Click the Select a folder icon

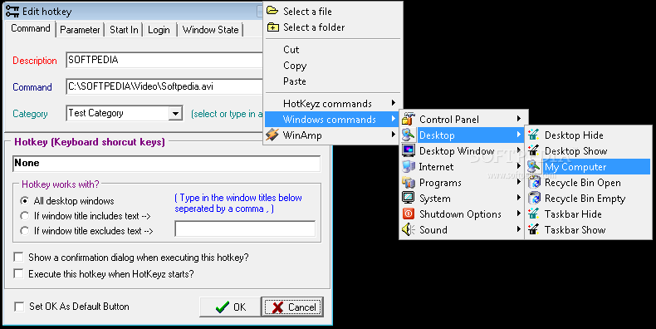coord(272,27)
